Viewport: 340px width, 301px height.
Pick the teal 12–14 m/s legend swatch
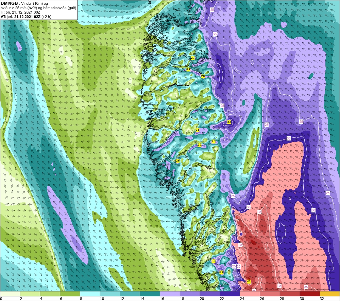point(130,294)
